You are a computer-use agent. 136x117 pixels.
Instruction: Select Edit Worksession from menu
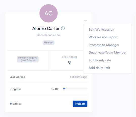point(101,30)
